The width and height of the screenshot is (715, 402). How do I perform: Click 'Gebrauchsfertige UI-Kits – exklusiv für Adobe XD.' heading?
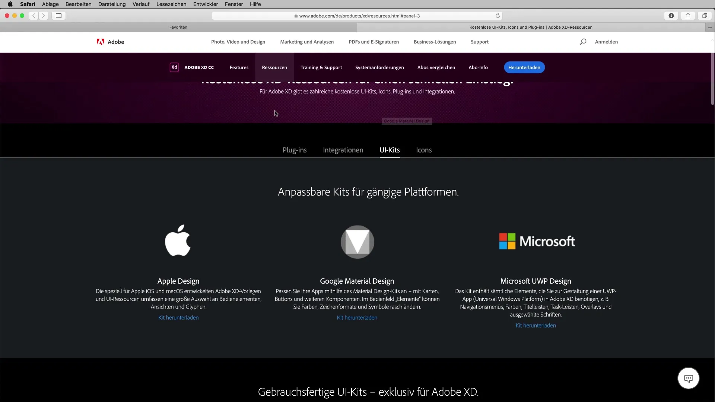click(x=368, y=392)
